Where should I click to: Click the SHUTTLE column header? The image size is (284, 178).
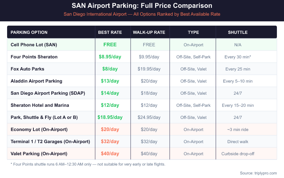pyautogui.click(x=238, y=32)
